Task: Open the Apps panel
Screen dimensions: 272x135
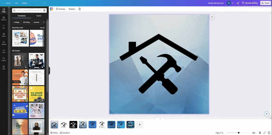Action: point(4,67)
